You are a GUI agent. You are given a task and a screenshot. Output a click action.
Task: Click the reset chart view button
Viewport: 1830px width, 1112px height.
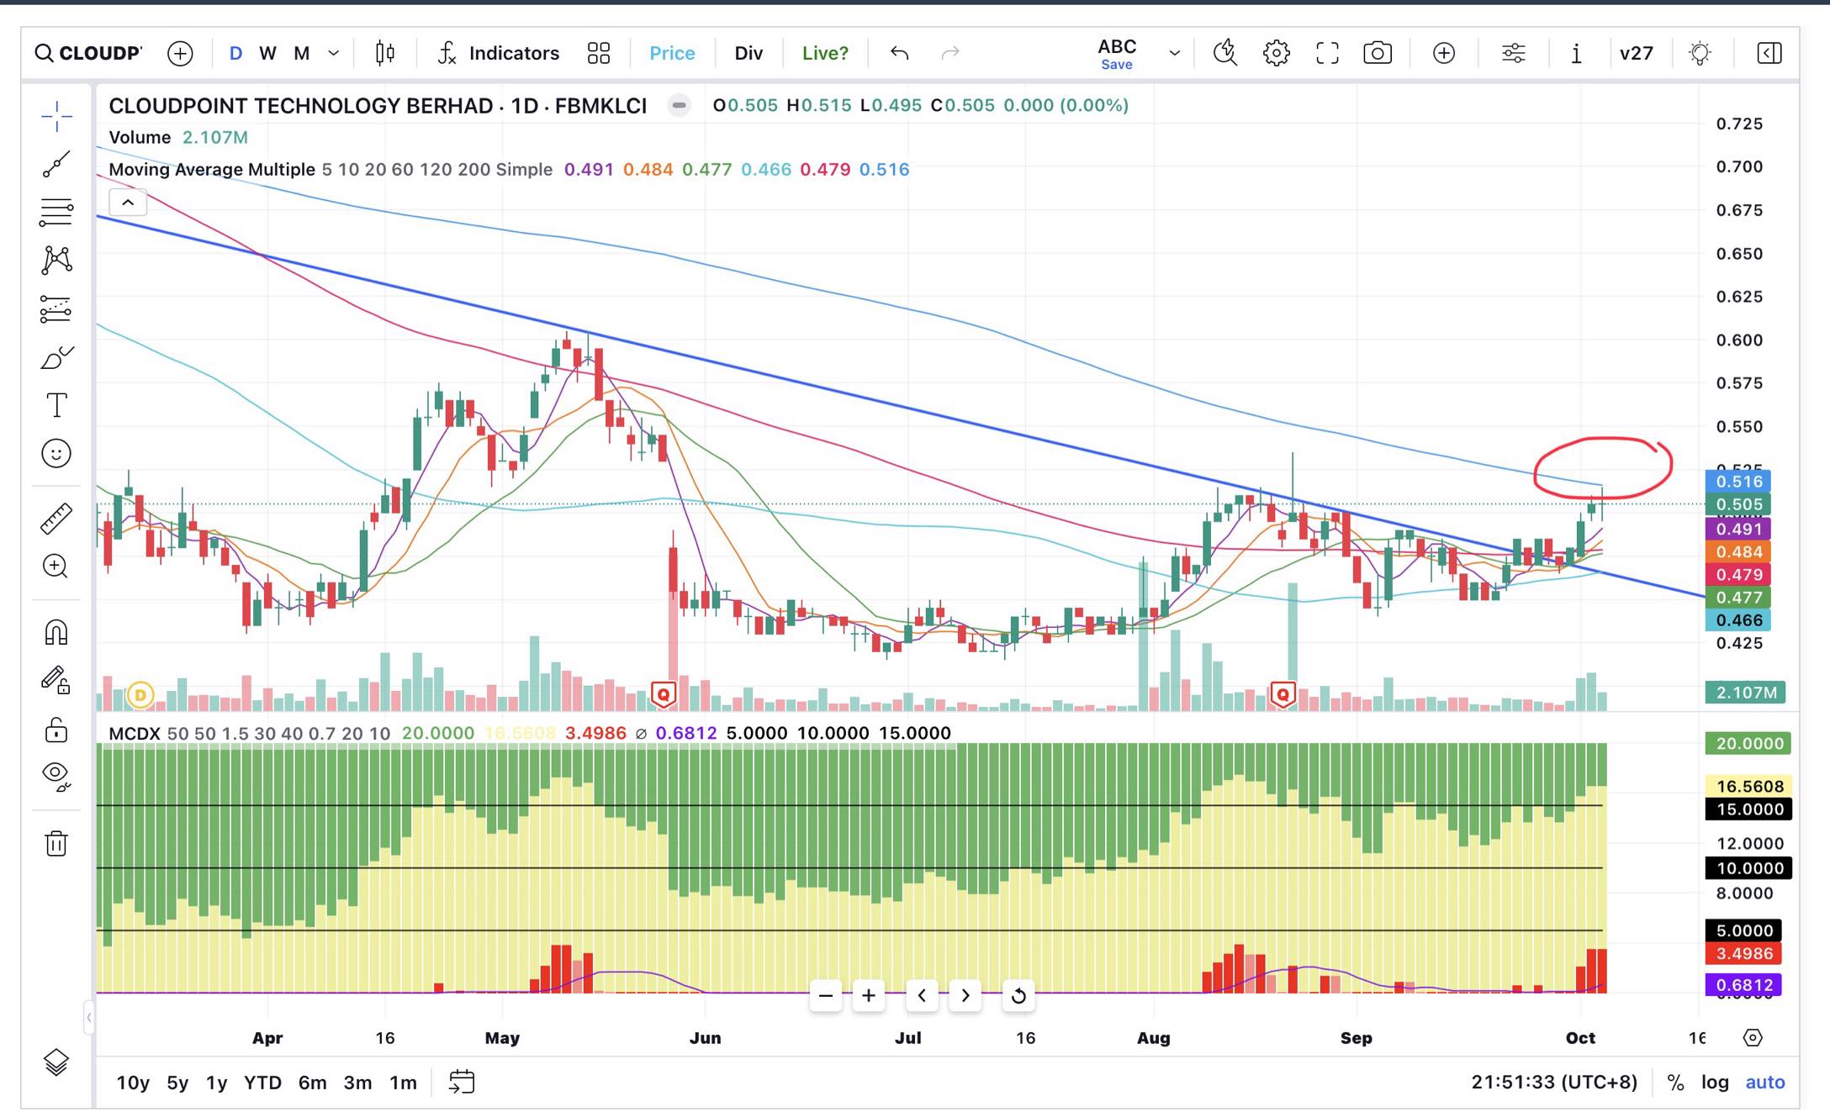point(1018,996)
